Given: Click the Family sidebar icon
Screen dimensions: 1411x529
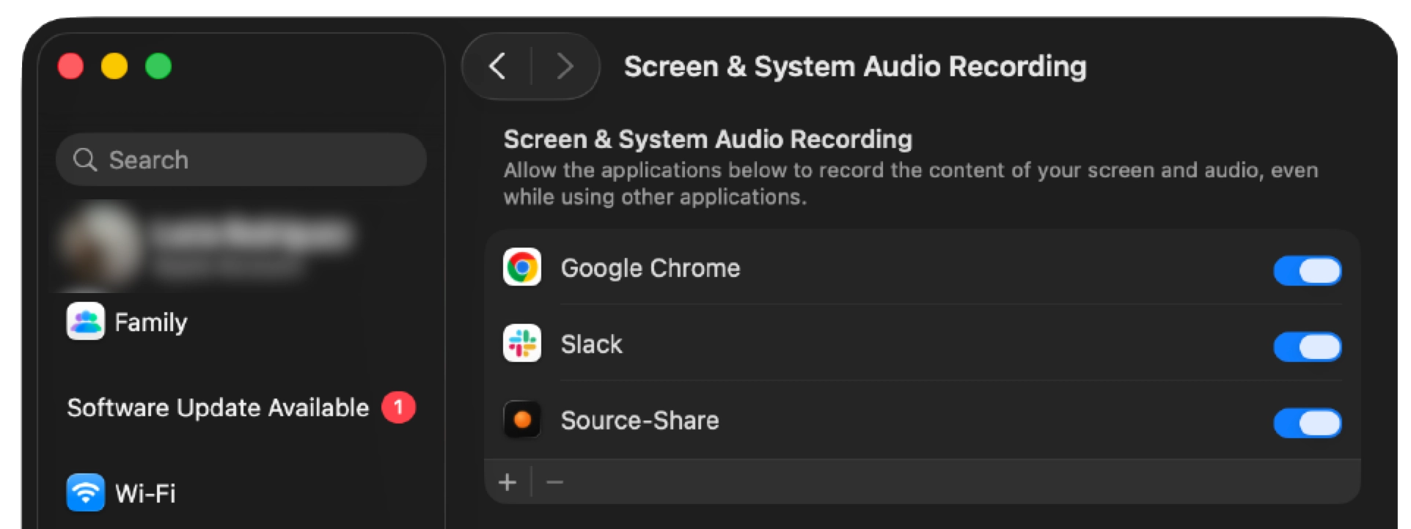Looking at the screenshot, I should pos(86,322).
